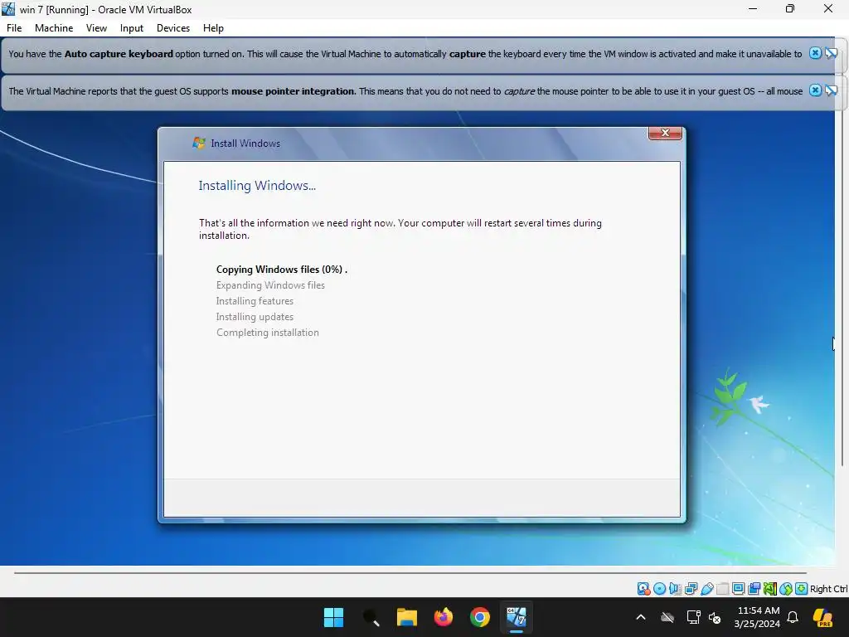This screenshot has height=637, width=849.
Task: Dismiss the Auto capture keyboard notification
Action: tap(815, 53)
